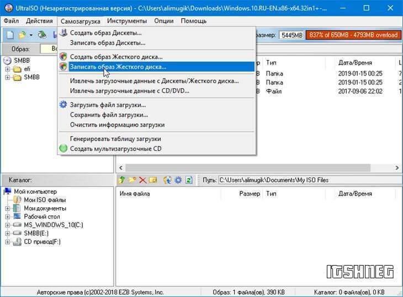This screenshot has width=403, height=297.
Task: Click the red X delete icon in lower toolbar
Action: pyautogui.click(x=142, y=180)
